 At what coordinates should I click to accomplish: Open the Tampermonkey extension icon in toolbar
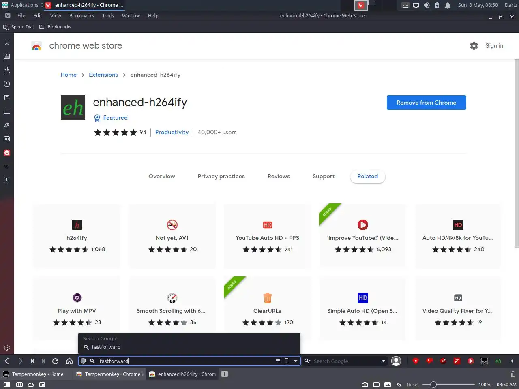tap(485, 361)
